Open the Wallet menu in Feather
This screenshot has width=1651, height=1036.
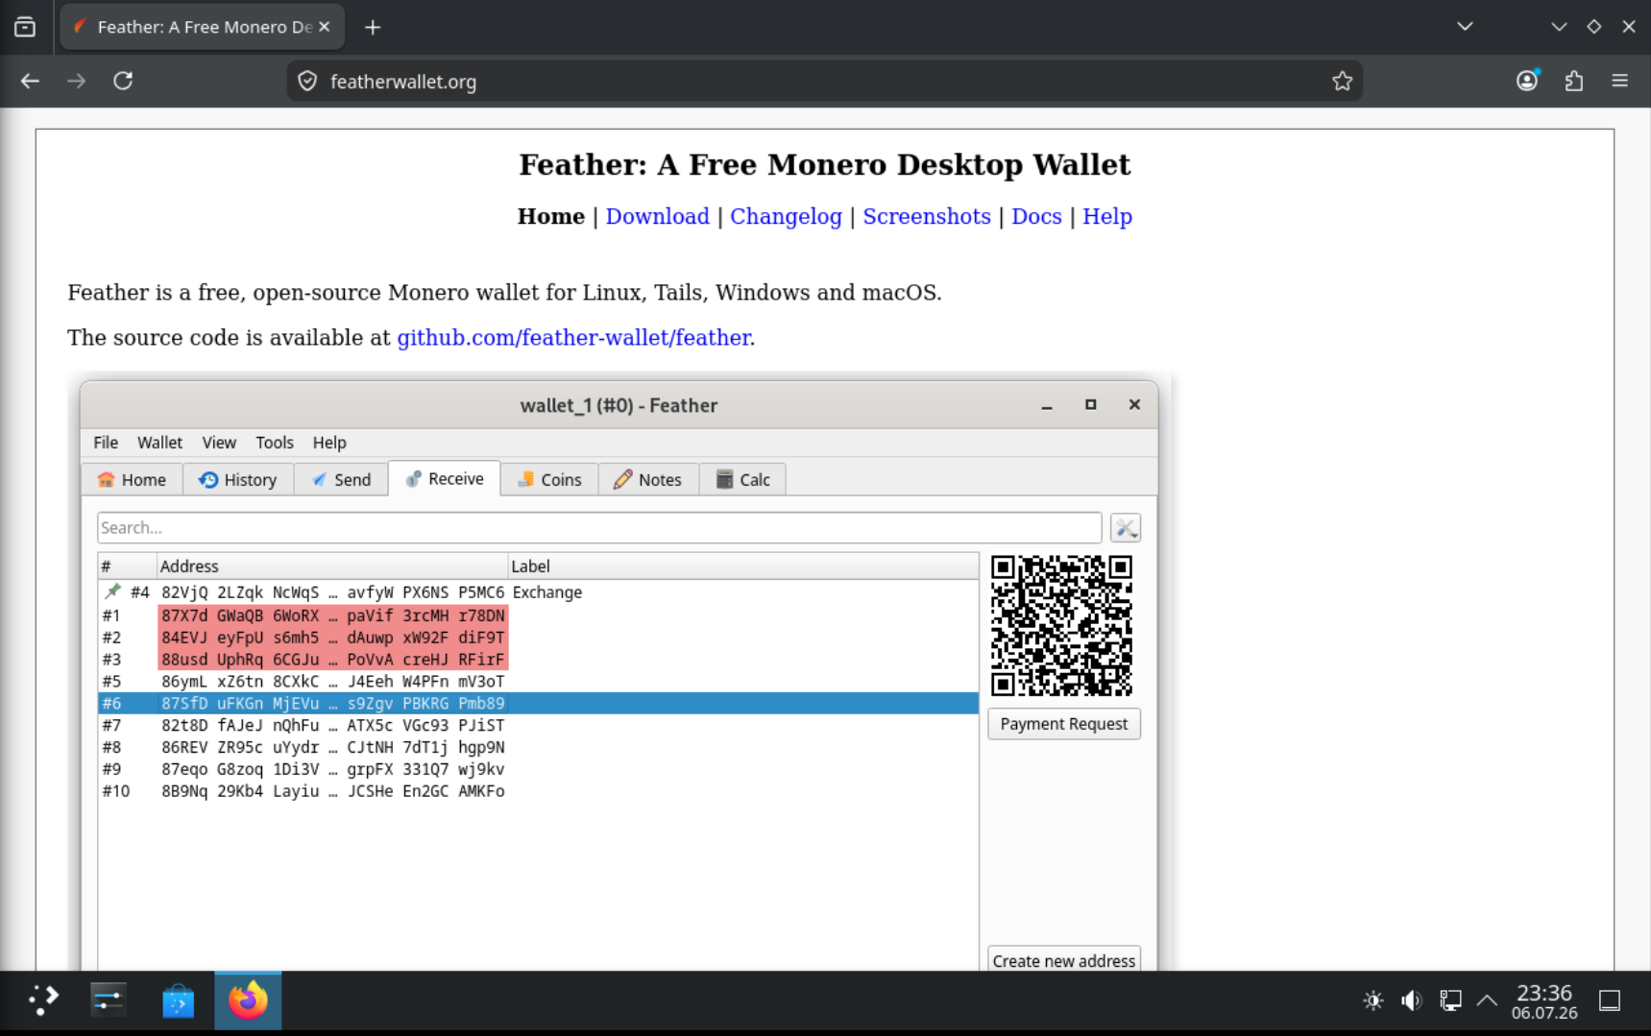click(159, 443)
